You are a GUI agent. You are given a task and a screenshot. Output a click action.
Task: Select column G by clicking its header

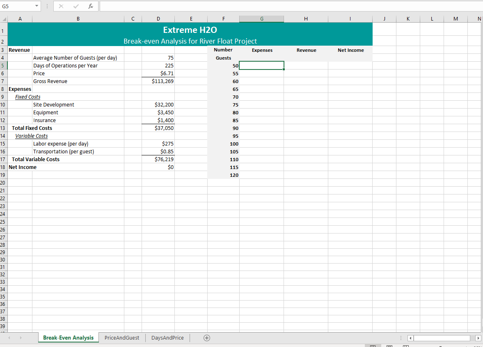tap(261, 19)
